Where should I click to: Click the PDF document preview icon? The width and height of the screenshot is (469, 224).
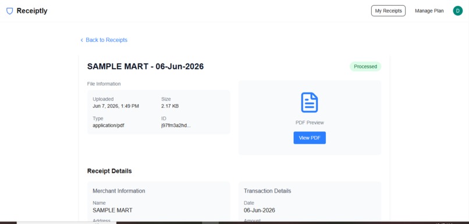coord(310,102)
